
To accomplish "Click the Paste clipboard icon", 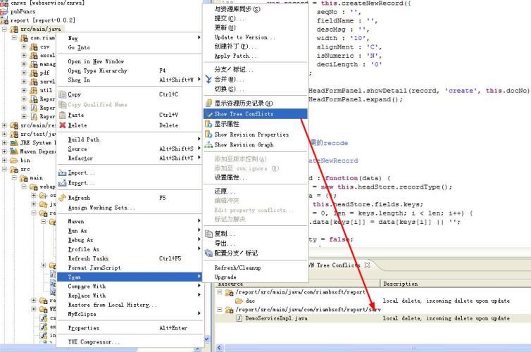I will coord(62,115).
